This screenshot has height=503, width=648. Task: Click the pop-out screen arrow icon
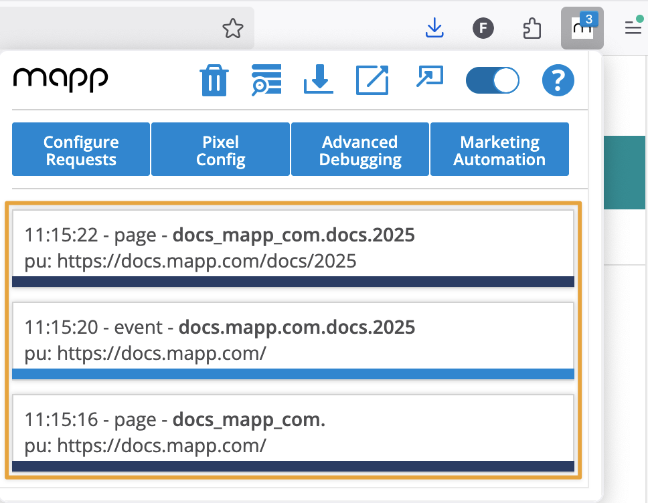(429, 76)
